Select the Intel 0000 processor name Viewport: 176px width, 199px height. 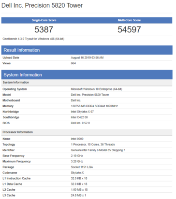click(77, 139)
